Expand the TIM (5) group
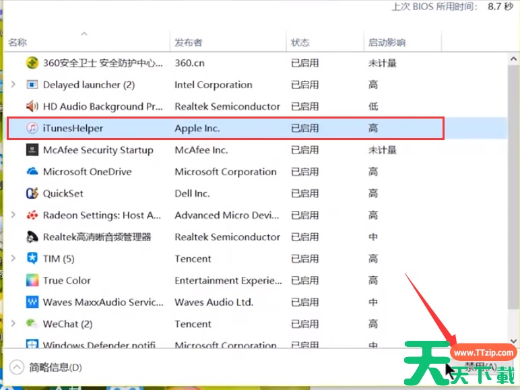The width and height of the screenshot is (520, 390). (x=13, y=259)
